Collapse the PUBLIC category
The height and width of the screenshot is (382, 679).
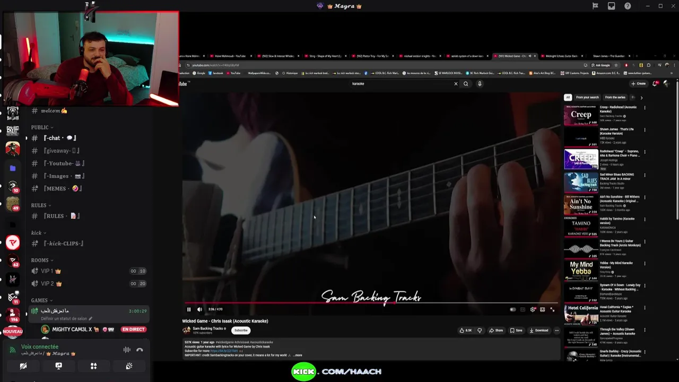(42, 127)
